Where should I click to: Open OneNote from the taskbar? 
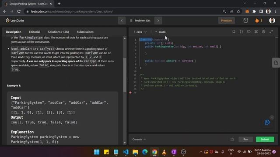(174, 152)
